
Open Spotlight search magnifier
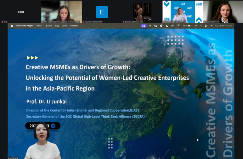click(201, 26)
